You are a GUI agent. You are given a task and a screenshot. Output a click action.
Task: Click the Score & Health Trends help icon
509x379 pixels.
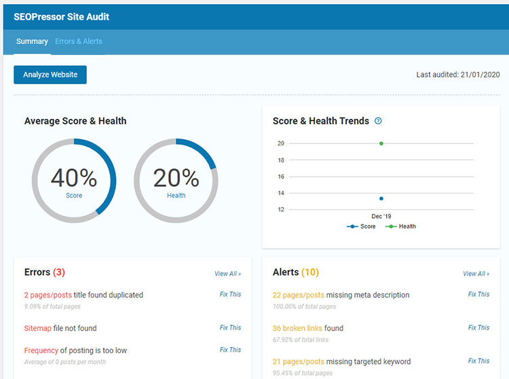(x=378, y=121)
